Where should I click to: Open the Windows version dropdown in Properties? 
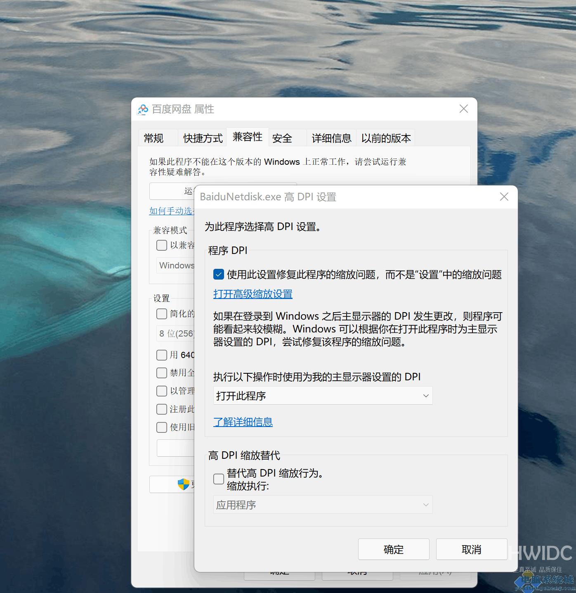[175, 266]
